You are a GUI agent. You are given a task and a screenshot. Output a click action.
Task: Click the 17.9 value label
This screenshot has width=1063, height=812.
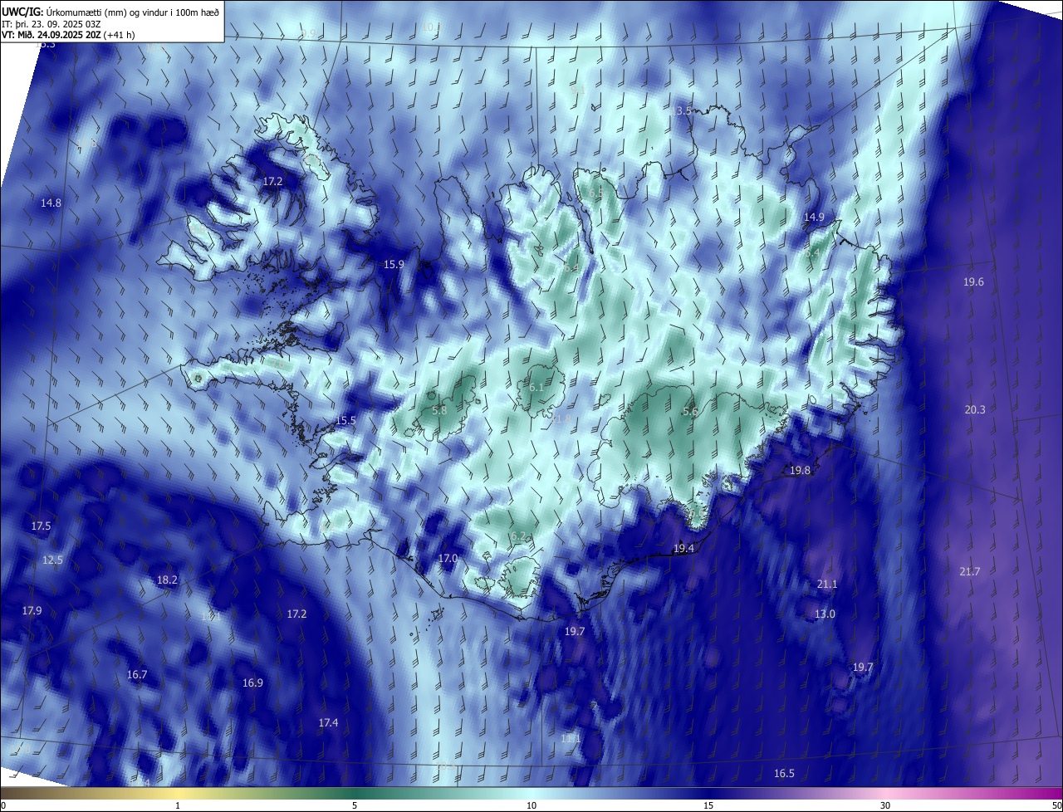[32, 611]
